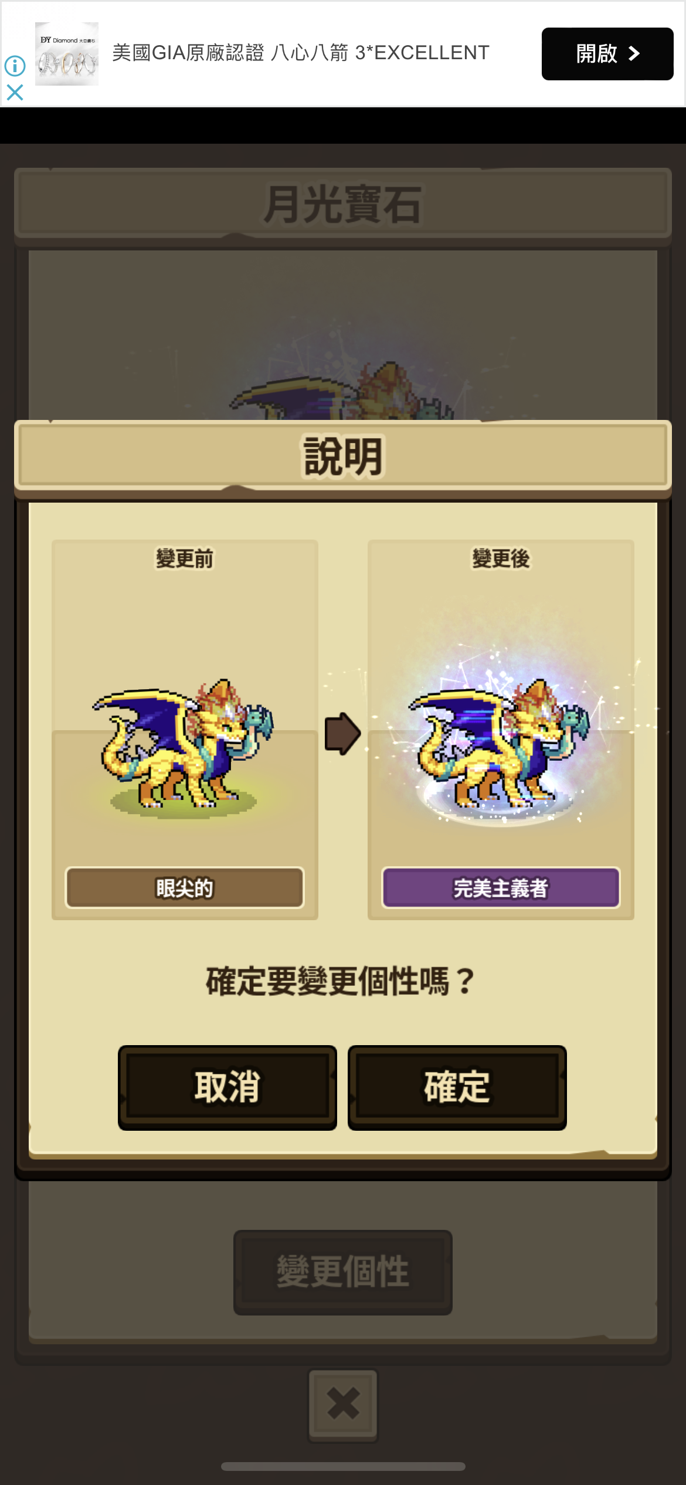
Task: Select the 眼尖的 personality label
Action: [x=185, y=887]
